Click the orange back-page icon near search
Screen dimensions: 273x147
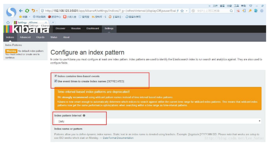tap(244, 11)
